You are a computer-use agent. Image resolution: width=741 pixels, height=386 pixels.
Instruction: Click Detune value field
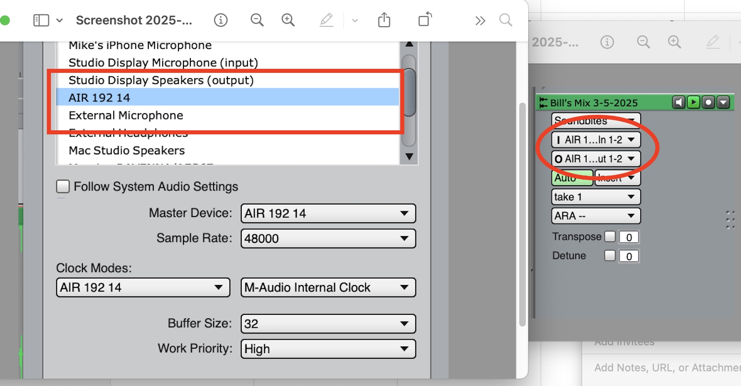point(629,256)
